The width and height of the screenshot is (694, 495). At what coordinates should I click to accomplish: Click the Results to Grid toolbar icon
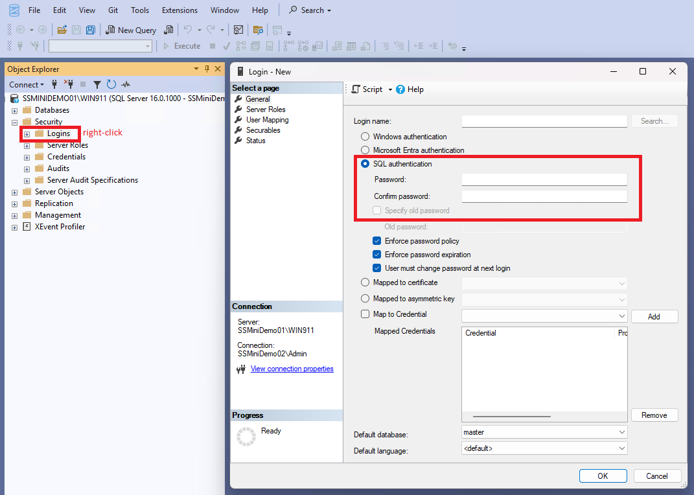tap(351, 45)
